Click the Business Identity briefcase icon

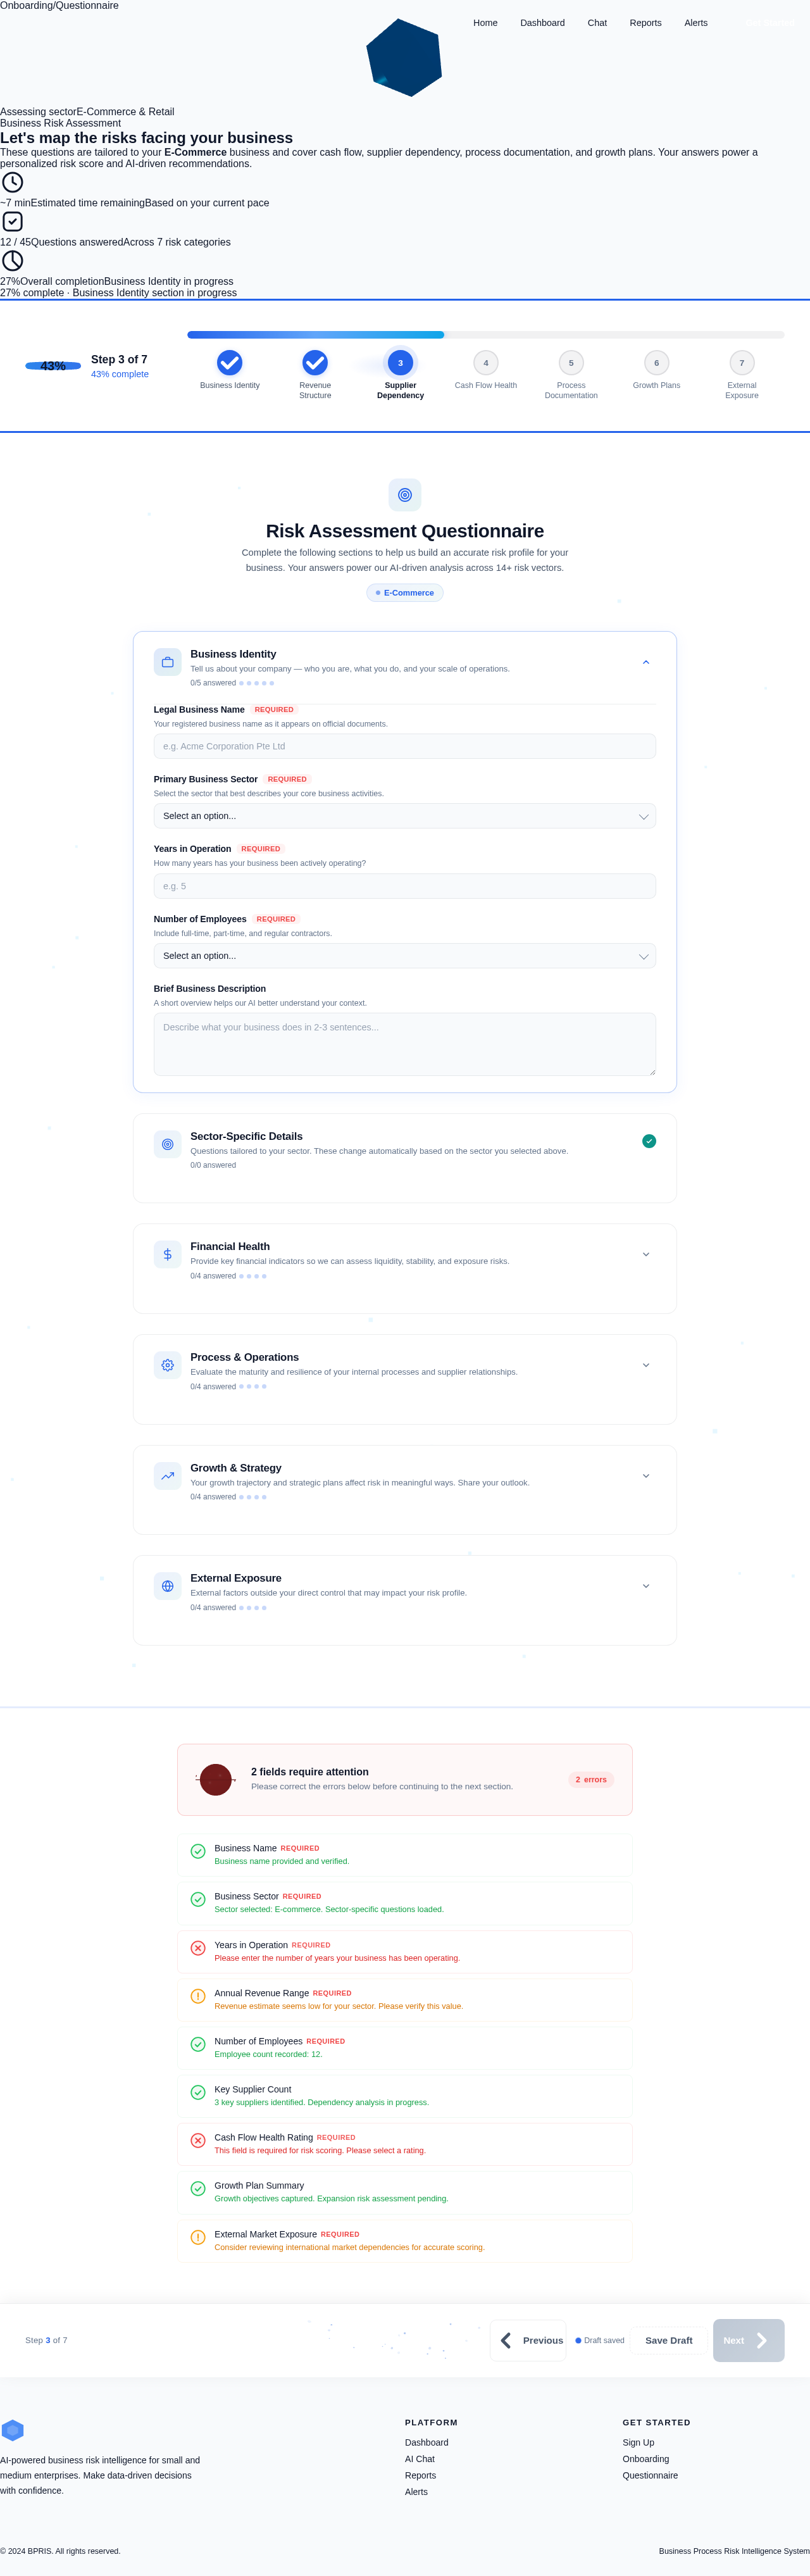pos(167,662)
